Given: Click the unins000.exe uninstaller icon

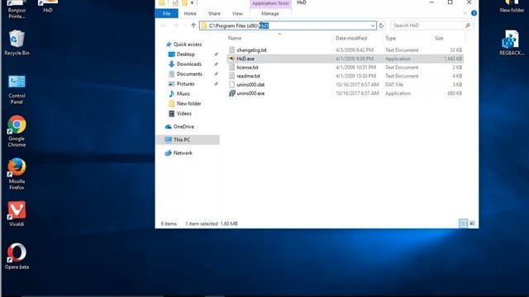Looking at the screenshot, I should tap(231, 93).
